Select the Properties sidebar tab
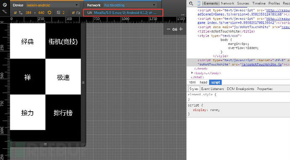Screen dimensions: 290x160 [x=265, y=89]
